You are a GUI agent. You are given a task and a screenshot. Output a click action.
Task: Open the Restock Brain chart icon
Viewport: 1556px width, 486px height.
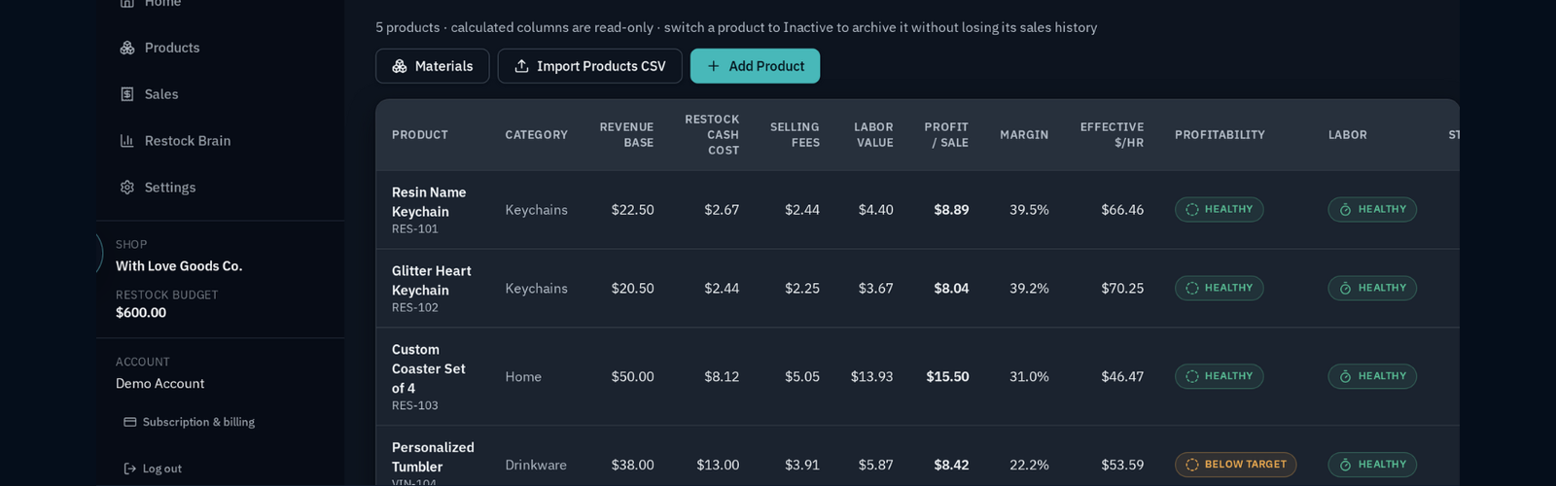tap(127, 141)
